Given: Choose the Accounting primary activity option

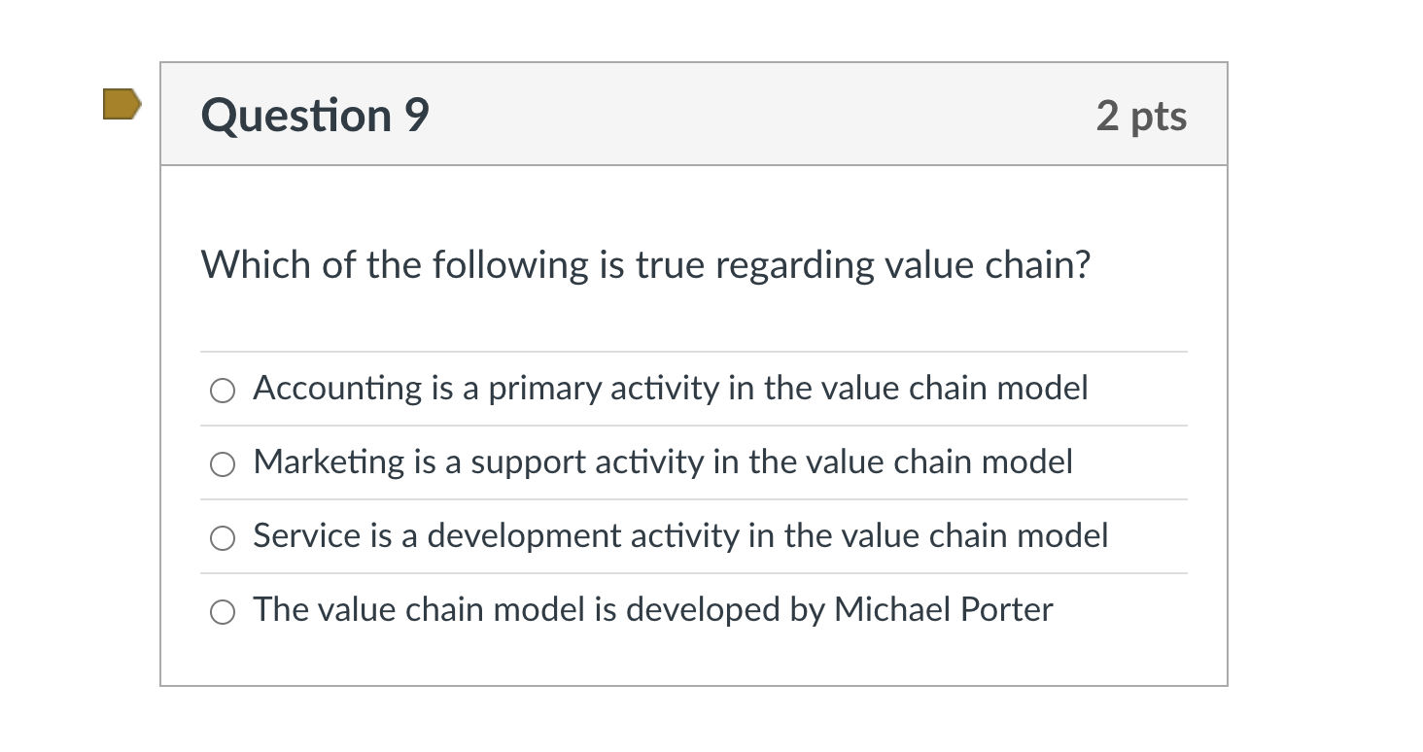Looking at the screenshot, I should [x=223, y=390].
